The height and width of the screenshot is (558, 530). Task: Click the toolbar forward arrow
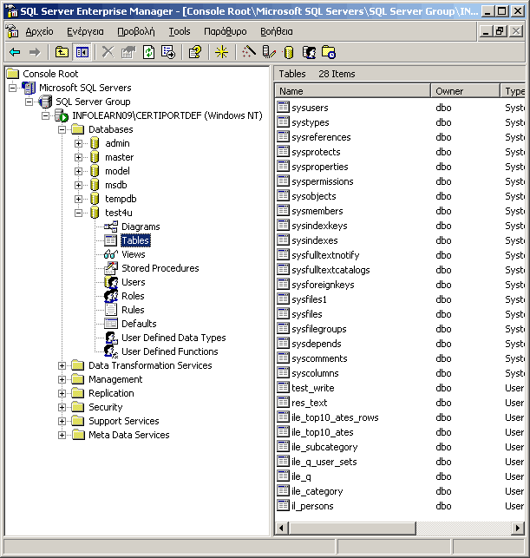[x=35, y=53]
